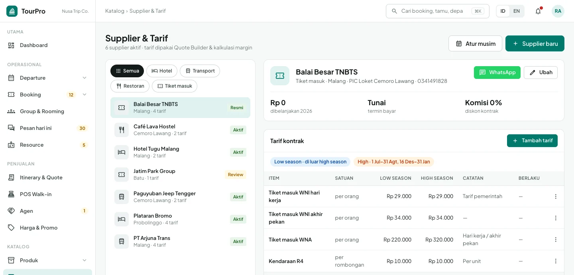Filter suppliers by Hotel
The image size is (574, 275).
pos(162,71)
